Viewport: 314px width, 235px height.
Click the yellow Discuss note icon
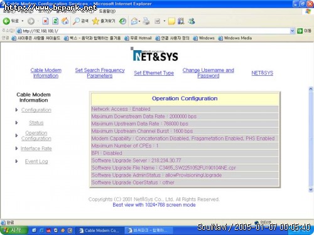pos(171,21)
